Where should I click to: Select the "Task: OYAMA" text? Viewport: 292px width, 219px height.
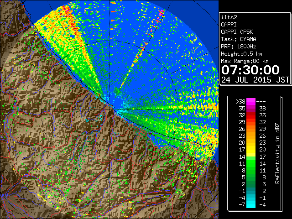[239, 39]
